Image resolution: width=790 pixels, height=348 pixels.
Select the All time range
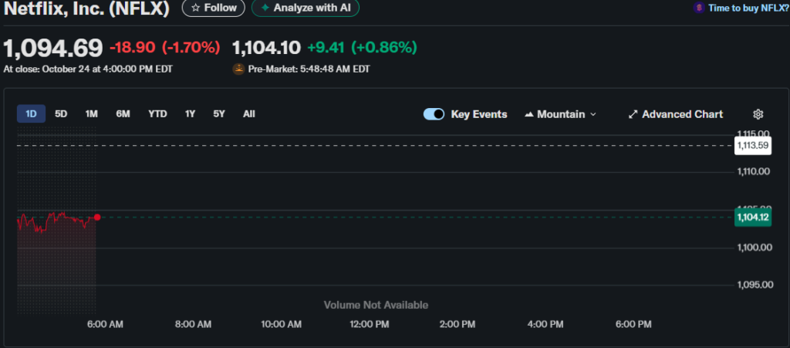248,114
